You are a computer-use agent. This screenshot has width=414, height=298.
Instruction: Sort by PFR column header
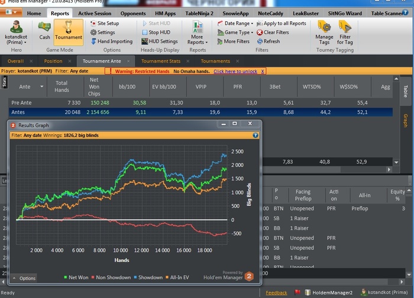click(x=238, y=86)
